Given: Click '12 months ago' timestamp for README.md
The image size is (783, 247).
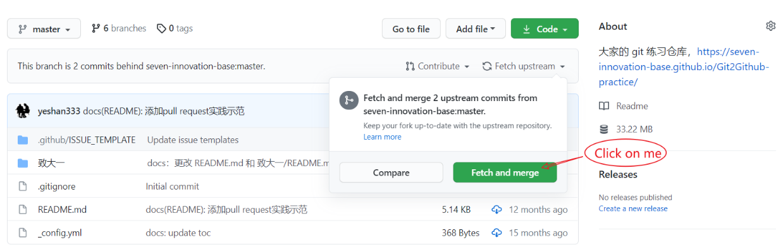Looking at the screenshot, I should click(x=538, y=210).
